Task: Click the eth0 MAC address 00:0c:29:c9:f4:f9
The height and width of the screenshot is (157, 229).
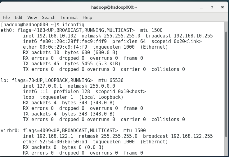Action: point(63,47)
